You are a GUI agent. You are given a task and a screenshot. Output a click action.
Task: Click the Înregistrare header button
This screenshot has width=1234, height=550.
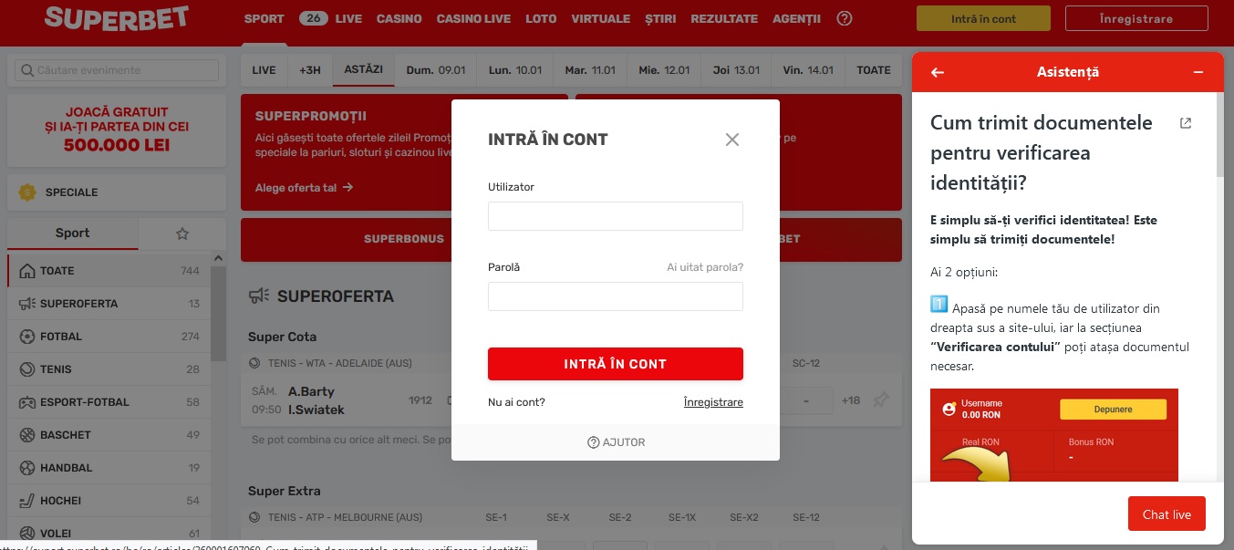coord(1135,18)
